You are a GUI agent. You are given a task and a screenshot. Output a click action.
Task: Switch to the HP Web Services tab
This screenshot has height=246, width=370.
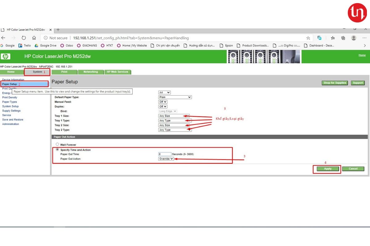pos(117,72)
